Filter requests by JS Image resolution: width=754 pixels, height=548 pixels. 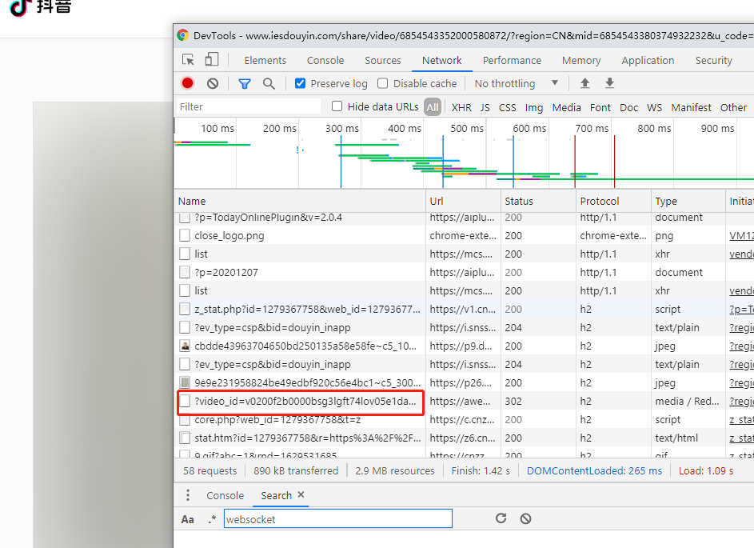(x=485, y=107)
